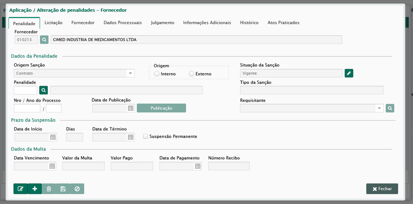Click the Fornecedor search magnifier icon
Image resolution: width=413 pixels, height=204 pixels.
click(44, 40)
